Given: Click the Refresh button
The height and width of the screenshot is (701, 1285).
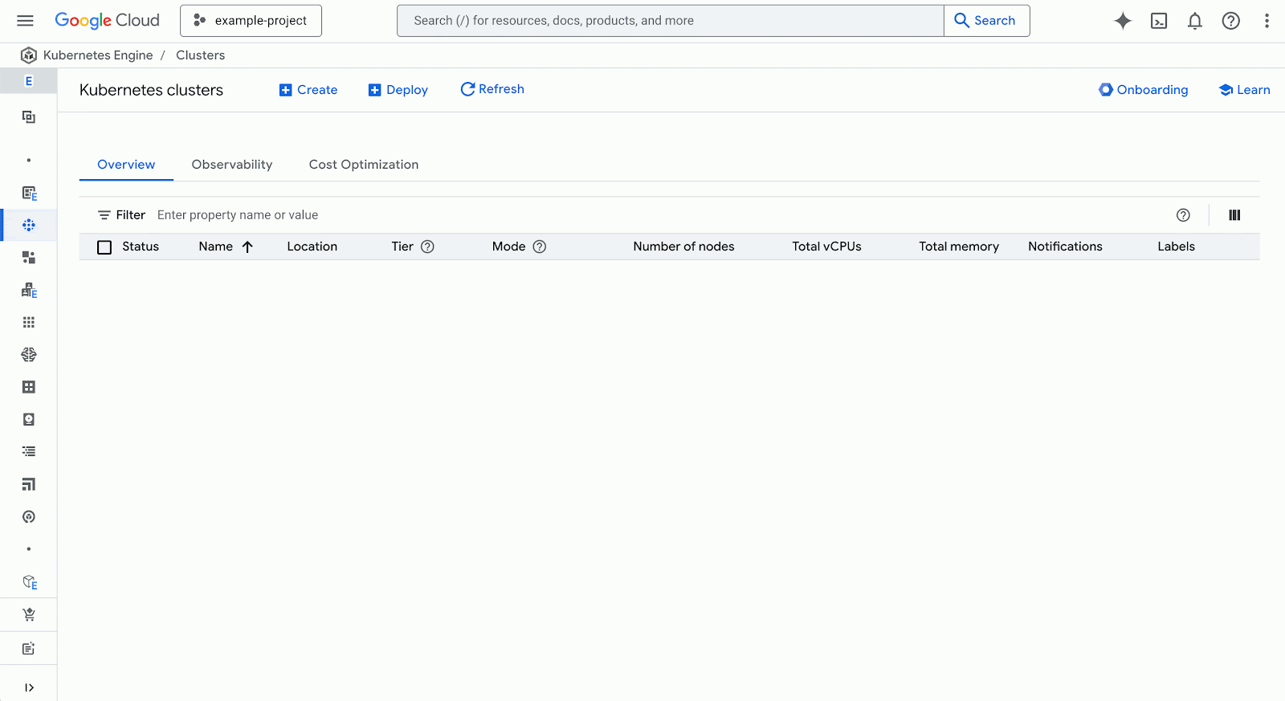Looking at the screenshot, I should click(492, 89).
